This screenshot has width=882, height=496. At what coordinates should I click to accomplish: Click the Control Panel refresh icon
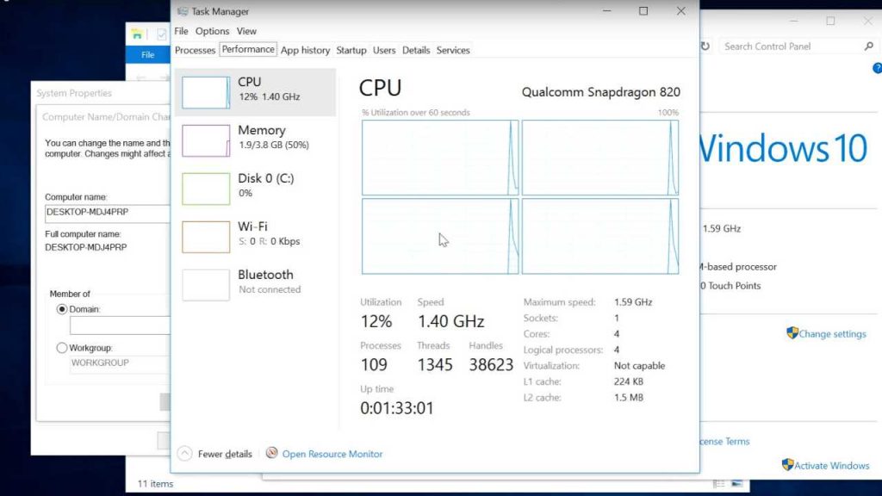pos(705,46)
